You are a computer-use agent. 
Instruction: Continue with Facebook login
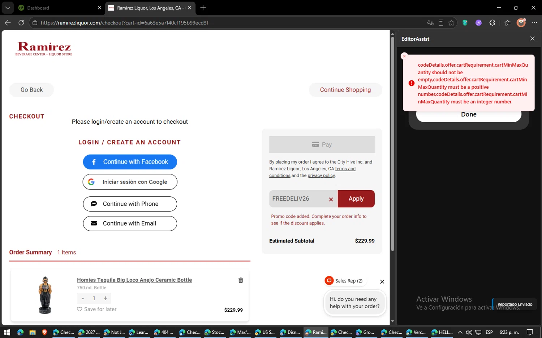pyautogui.click(x=130, y=162)
